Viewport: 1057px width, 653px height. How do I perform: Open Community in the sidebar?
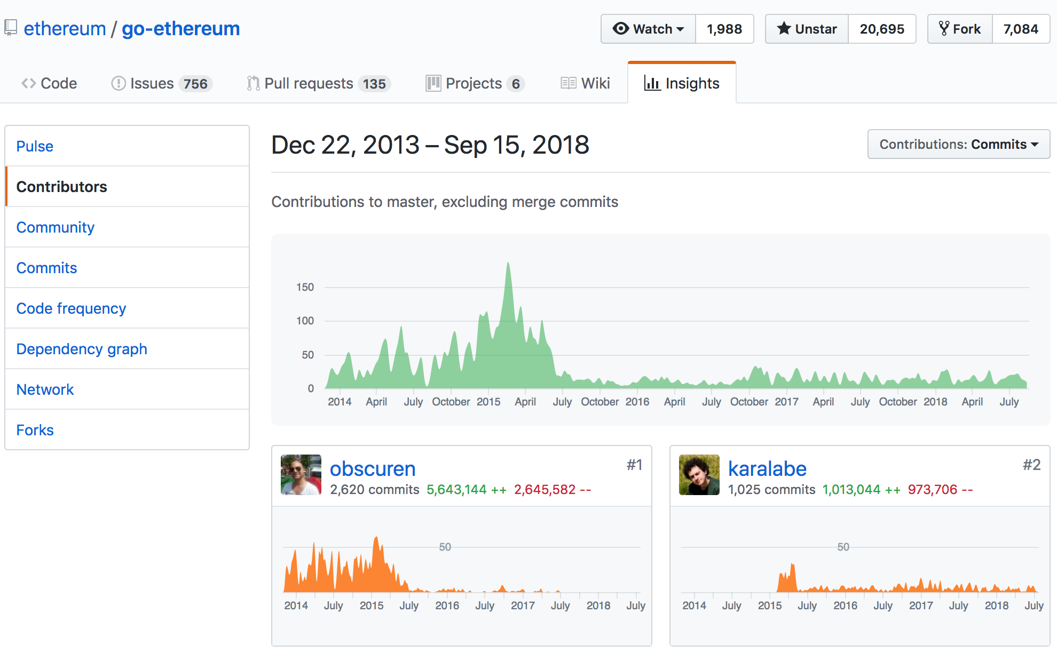[x=127, y=227]
